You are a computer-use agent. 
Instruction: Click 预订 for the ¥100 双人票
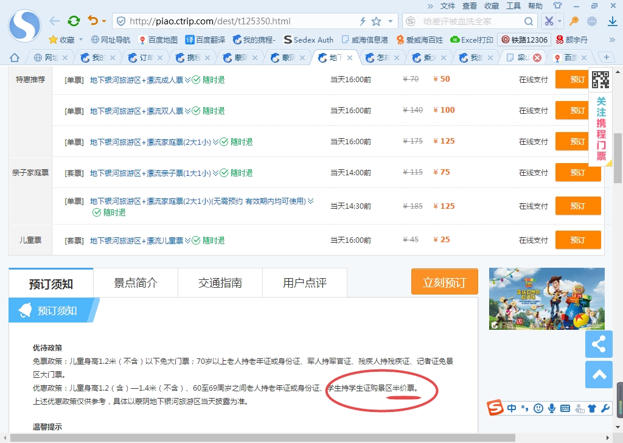(577, 111)
